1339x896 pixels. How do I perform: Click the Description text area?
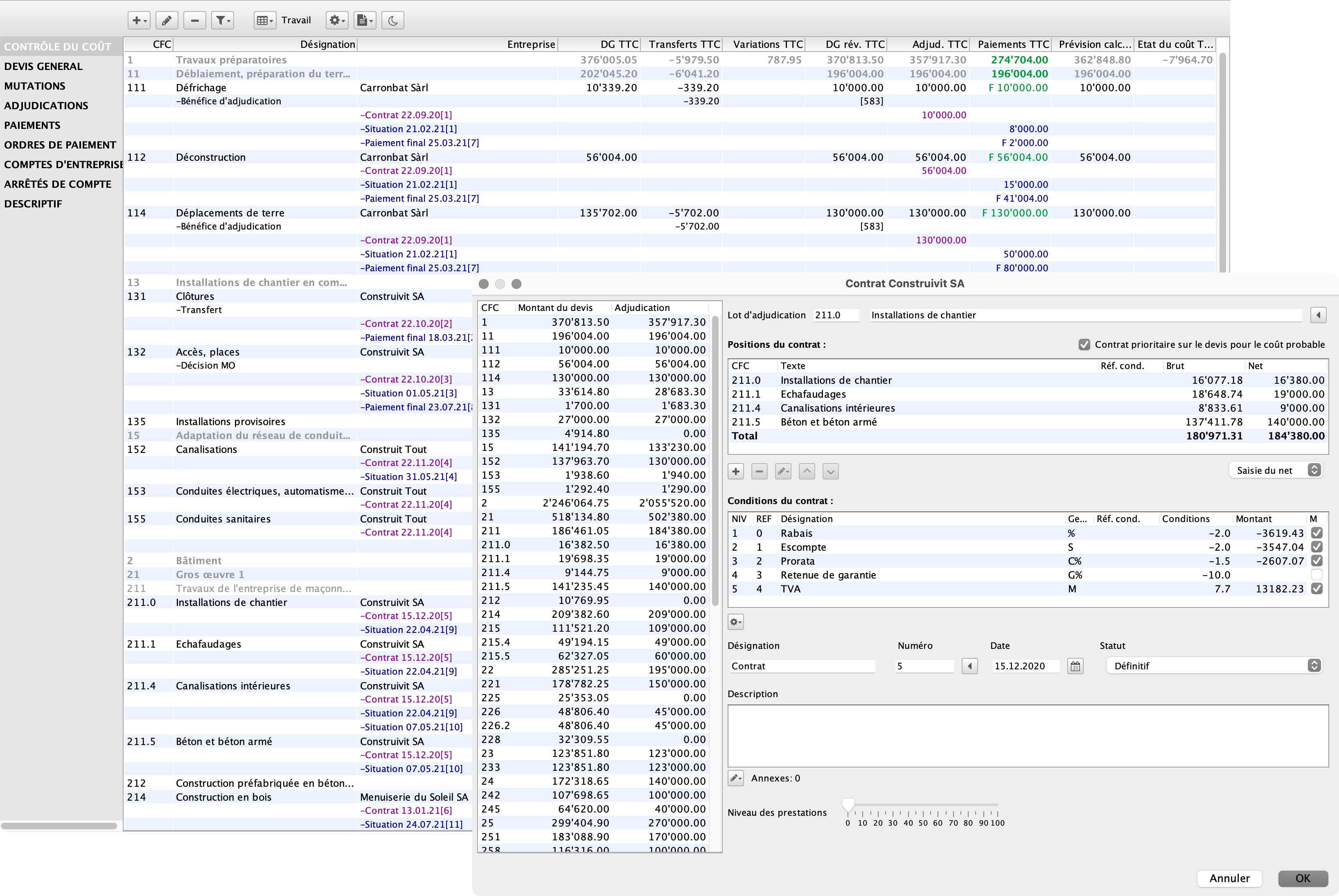[x=1028, y=736]
